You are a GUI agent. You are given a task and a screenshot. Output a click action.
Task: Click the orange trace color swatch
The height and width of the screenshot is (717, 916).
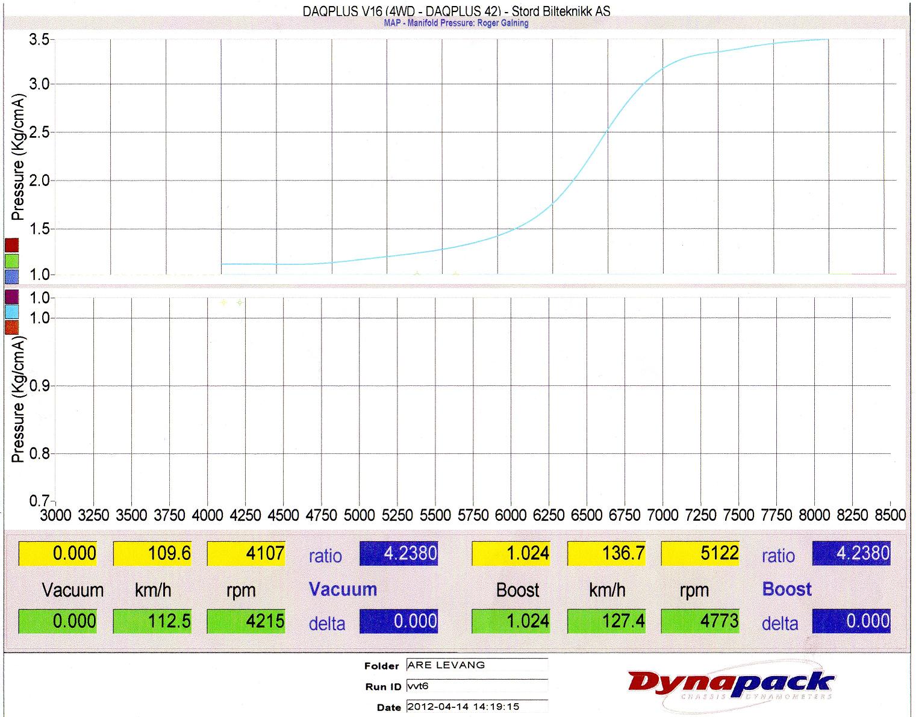[12, 327]
